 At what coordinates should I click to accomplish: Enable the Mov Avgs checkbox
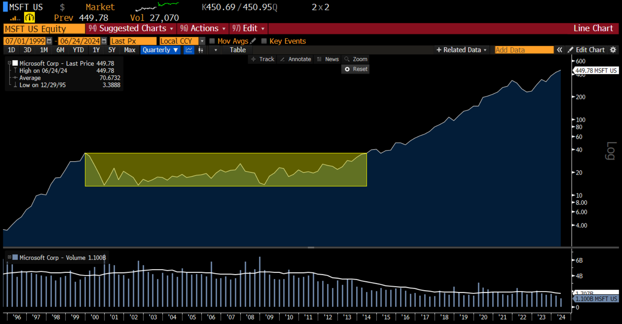[212, 41]
